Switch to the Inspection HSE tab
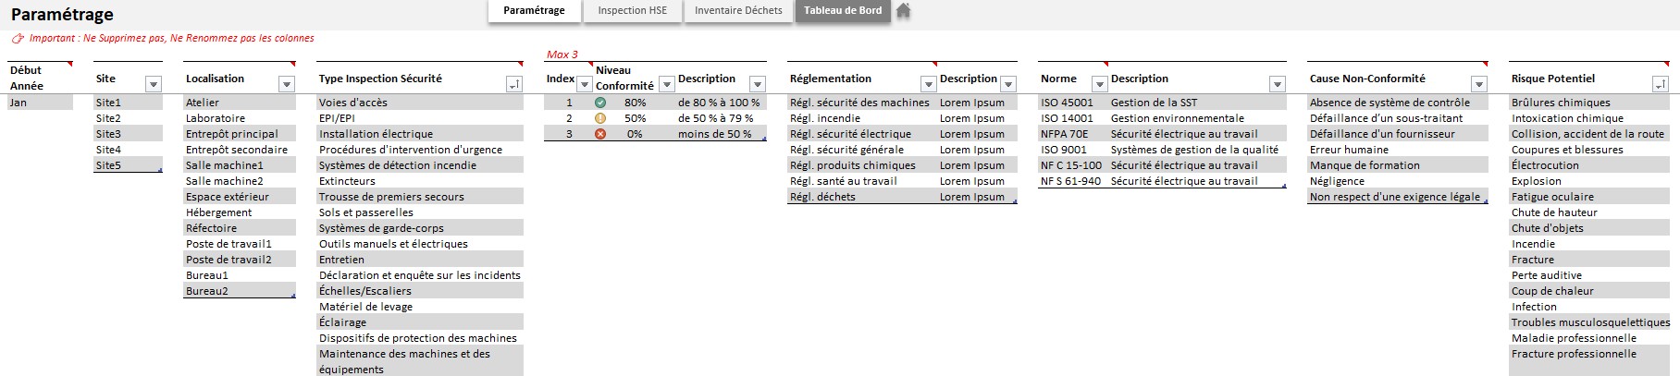Image resolution: width=1680 pixels, height=376 pixels. (632, 11)
